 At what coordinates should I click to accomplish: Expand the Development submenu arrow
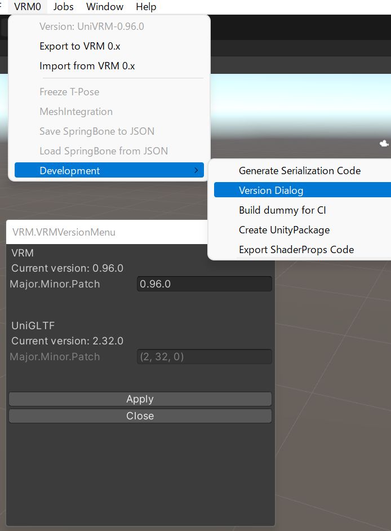click(x=196, y=170)
